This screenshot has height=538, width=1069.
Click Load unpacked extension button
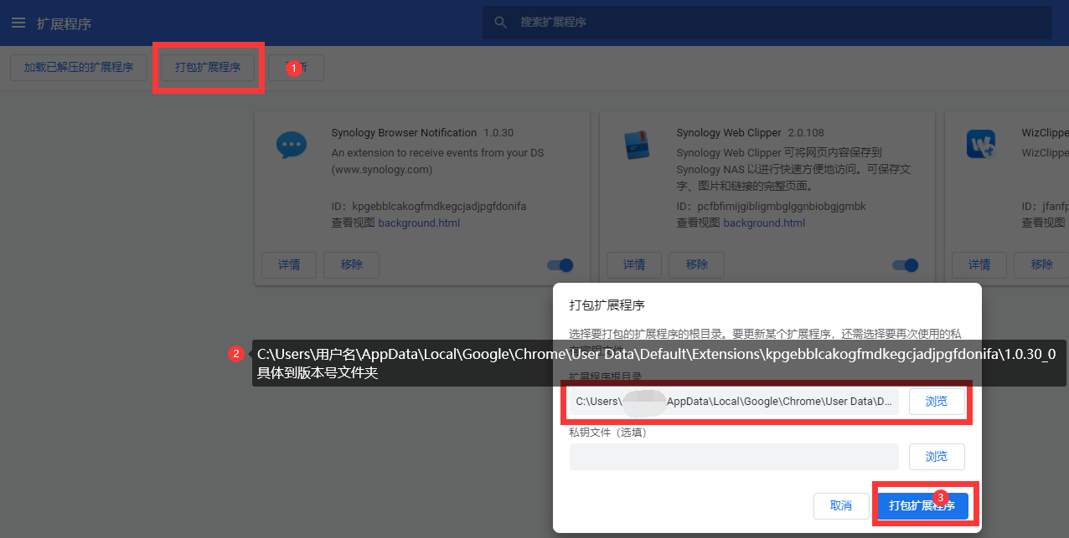[79, 68]
